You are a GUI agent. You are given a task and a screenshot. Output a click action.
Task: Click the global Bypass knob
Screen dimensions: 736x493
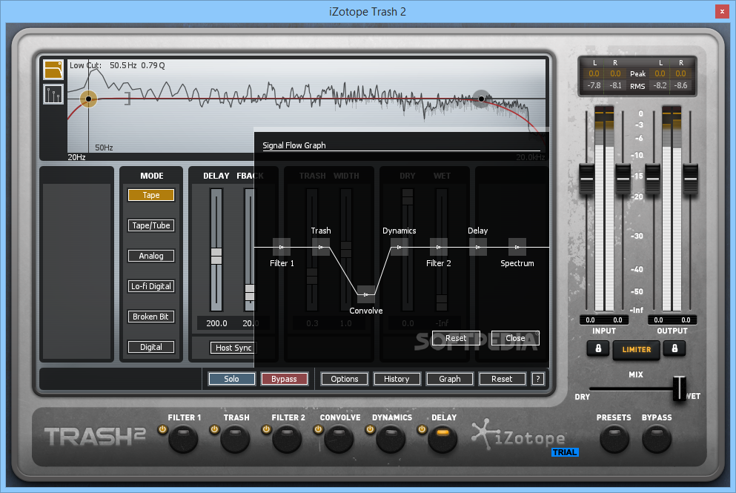[x=657, y=439]
